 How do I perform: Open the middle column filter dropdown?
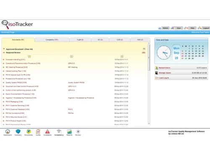click(x=71, y=57)
